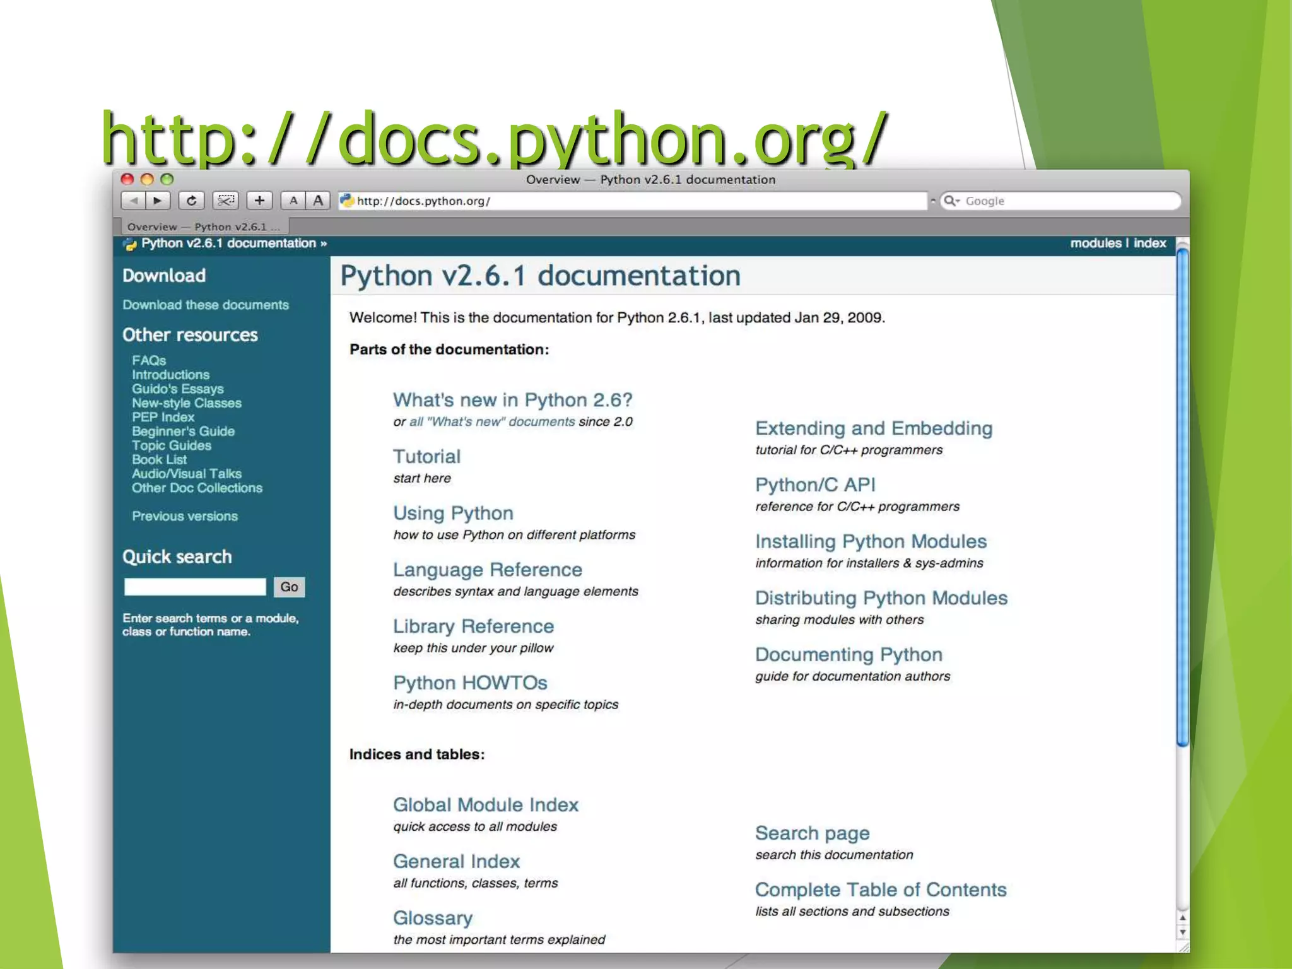1292x969 pixels.
Task: Open the Book List link
Action: (x=159, y=460)
